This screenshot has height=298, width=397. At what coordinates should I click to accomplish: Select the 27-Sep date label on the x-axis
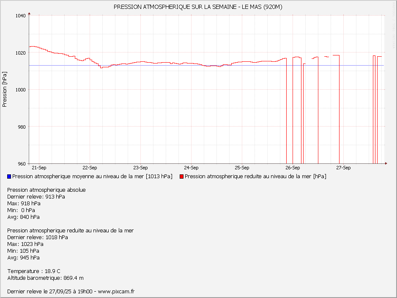tap(343, 168)
